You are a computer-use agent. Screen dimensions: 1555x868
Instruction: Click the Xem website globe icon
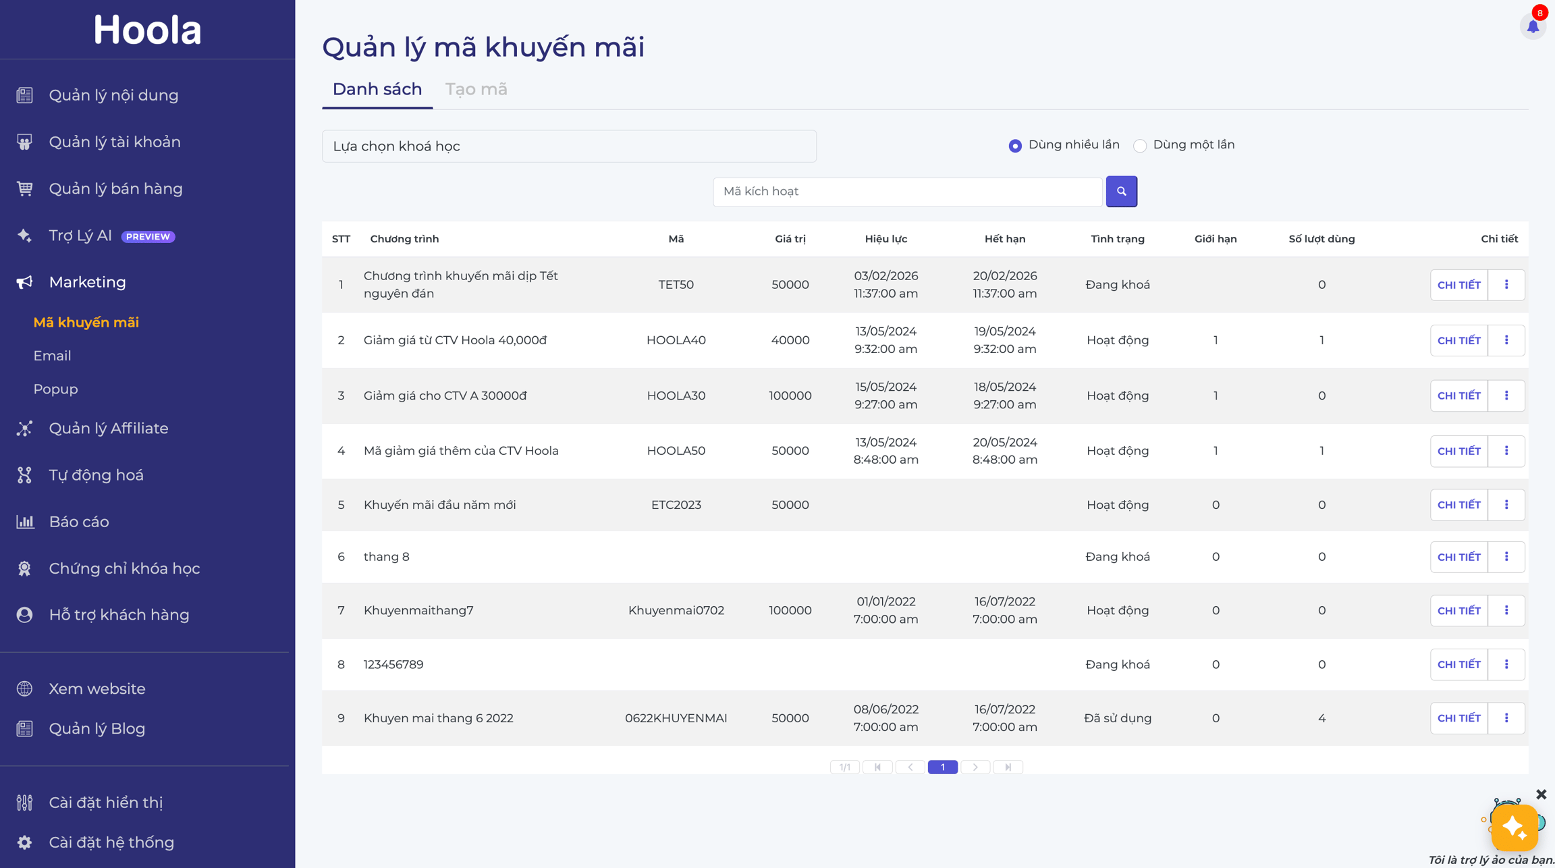click(25, 688)
